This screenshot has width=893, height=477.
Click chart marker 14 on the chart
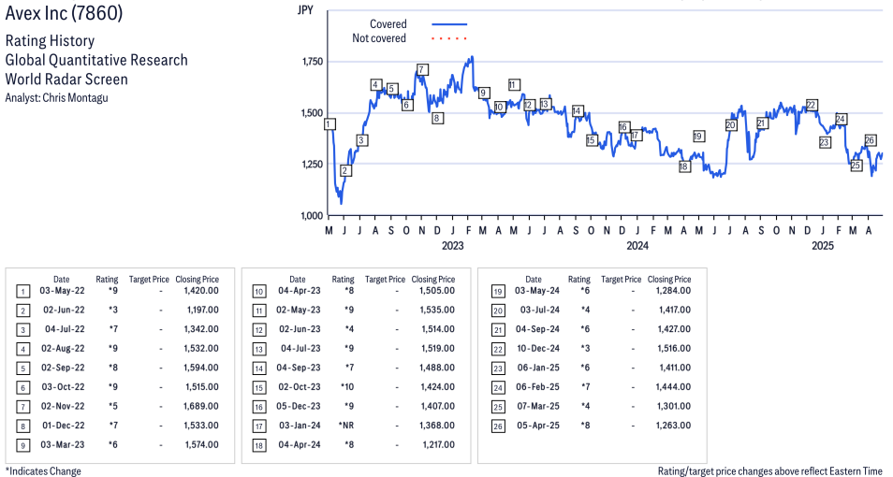[577, 111]
